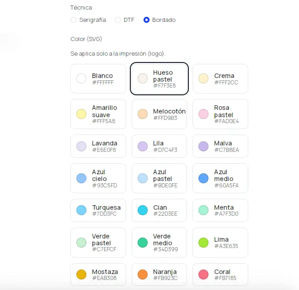This screenshot has height=290, width=299.
Task: Select the Hueso pastel color swatch
Action: pyautogui.click(x=159, y=79)
